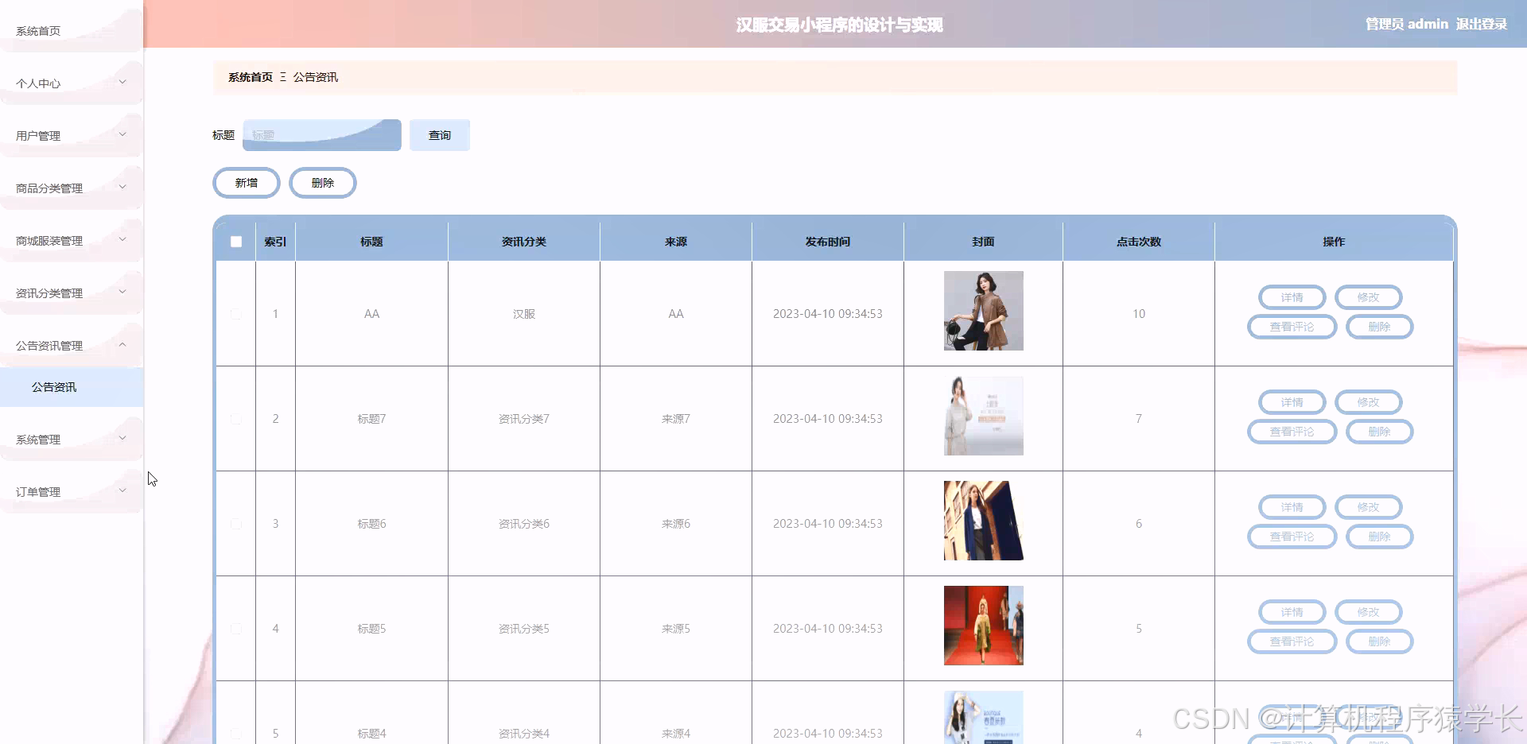
Task: Open 详情 for the 标题5 row
Action: (1292, 612)
